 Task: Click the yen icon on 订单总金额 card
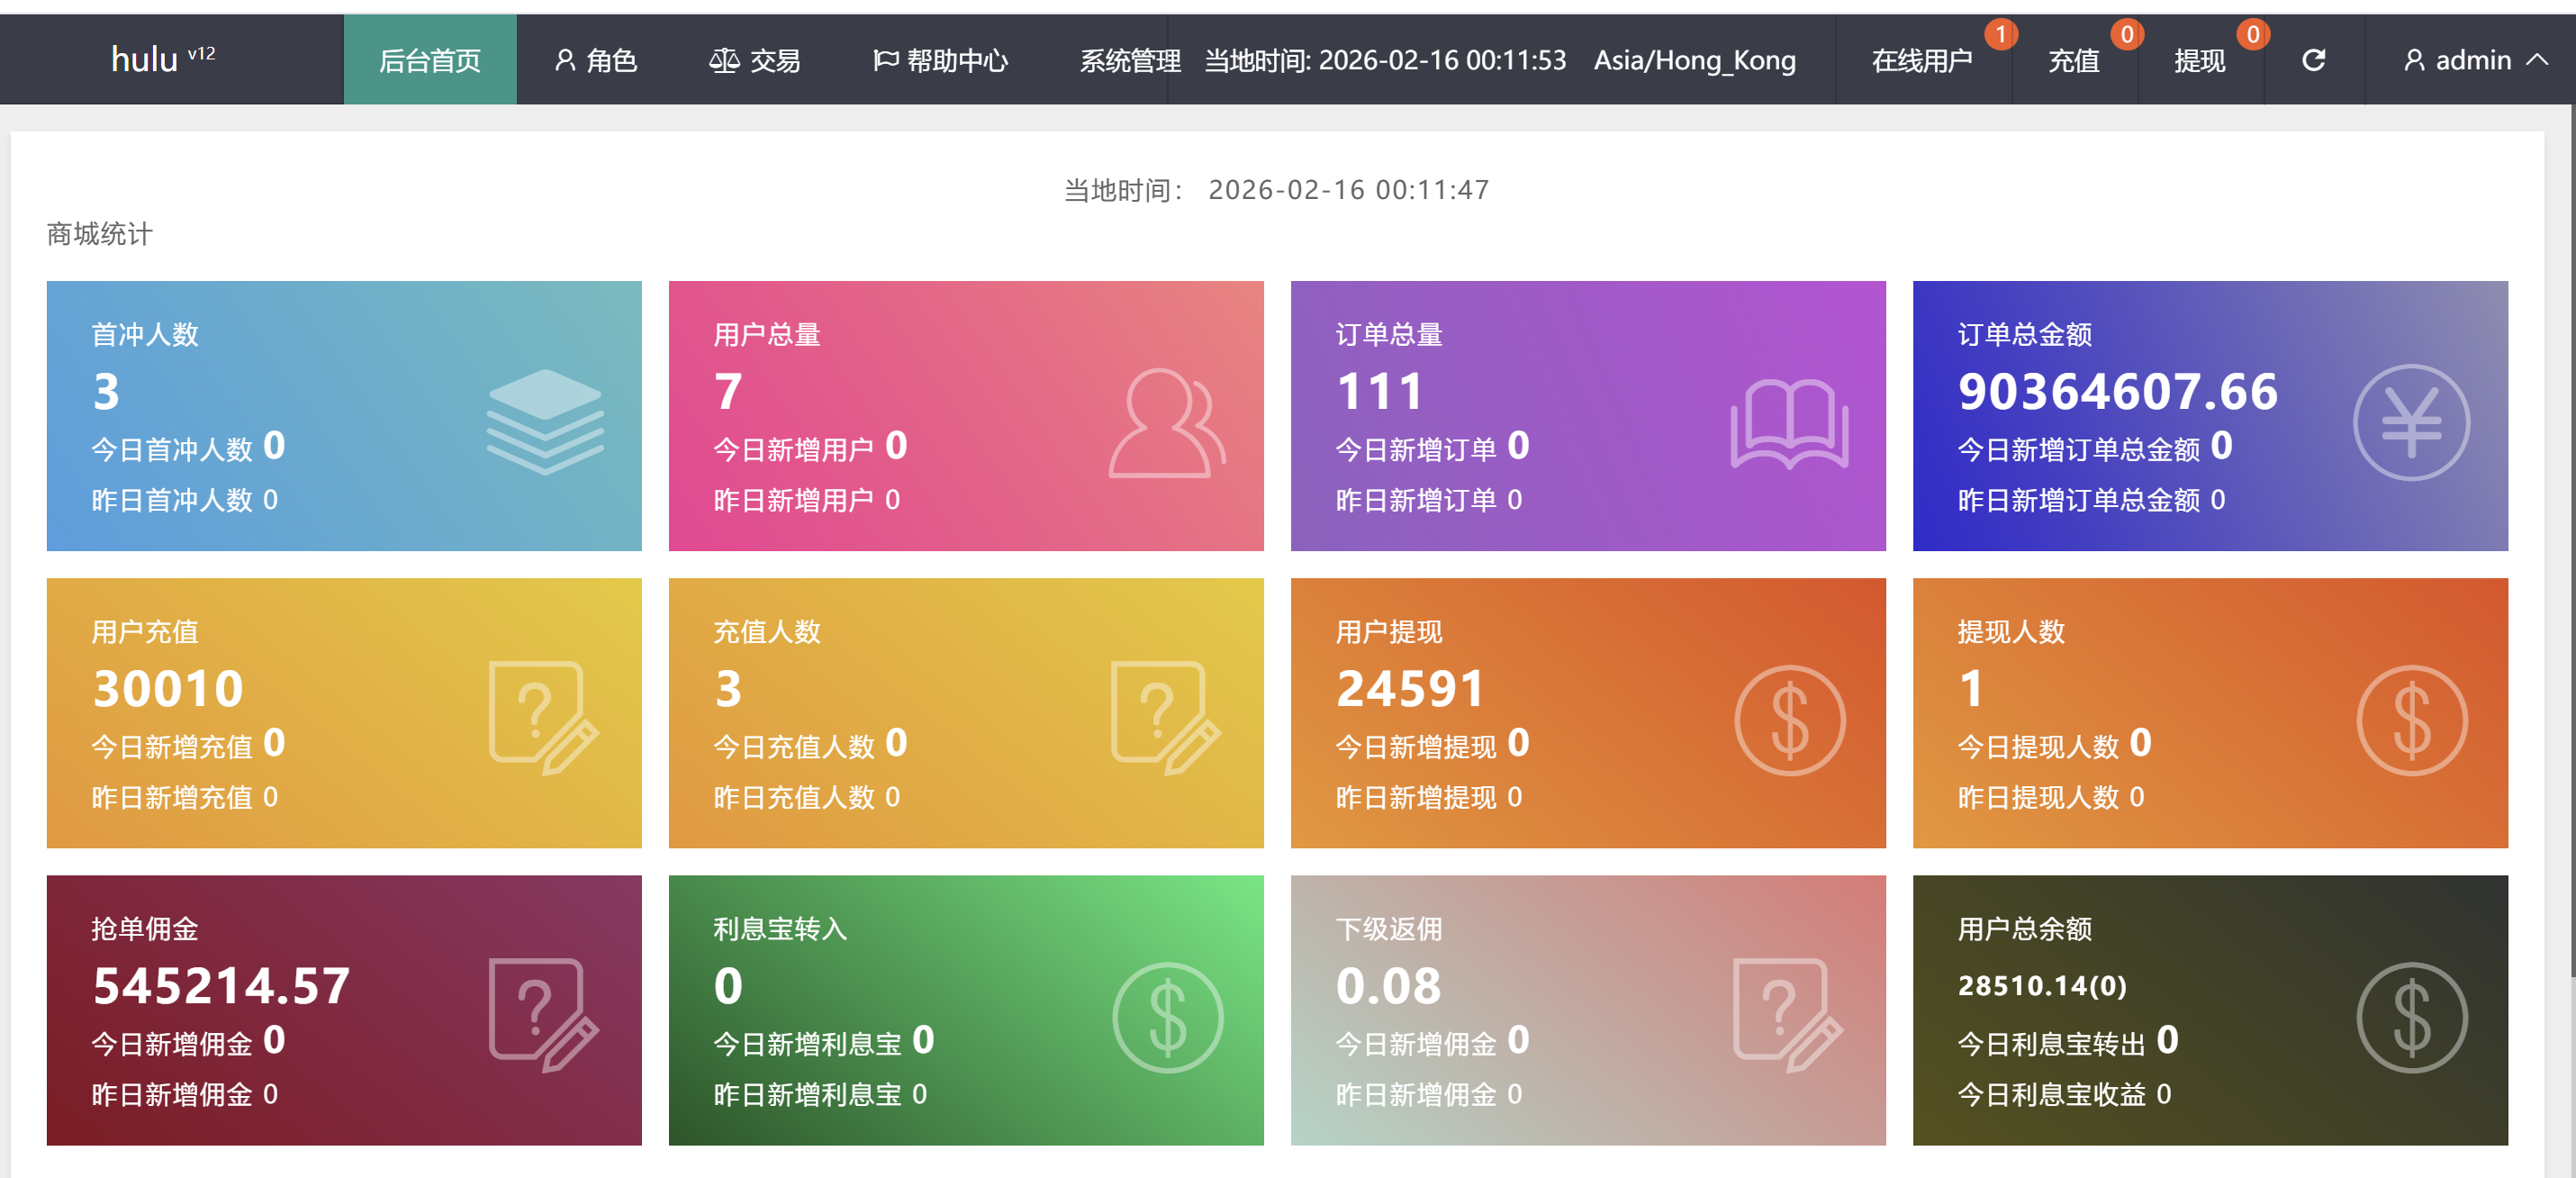click(x=2411, y=423)
